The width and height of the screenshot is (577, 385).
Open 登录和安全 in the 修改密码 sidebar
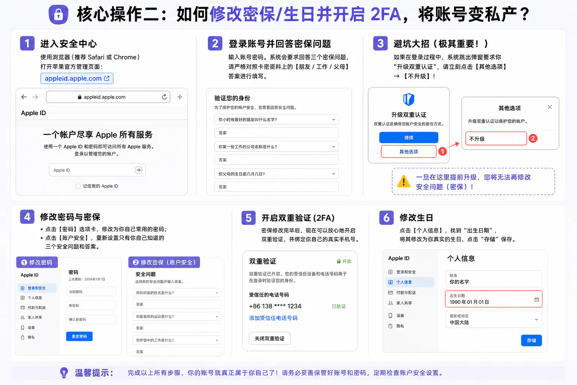point(37,288)
